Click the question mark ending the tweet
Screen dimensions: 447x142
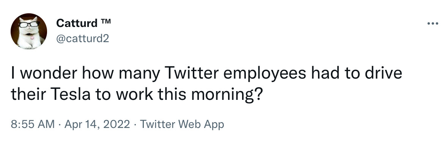point(257,95)
